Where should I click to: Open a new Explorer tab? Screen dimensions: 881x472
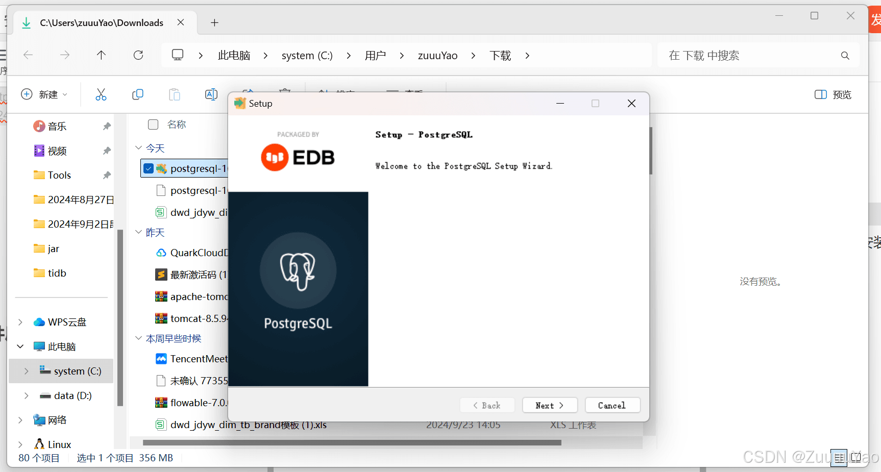click(214, 22)
